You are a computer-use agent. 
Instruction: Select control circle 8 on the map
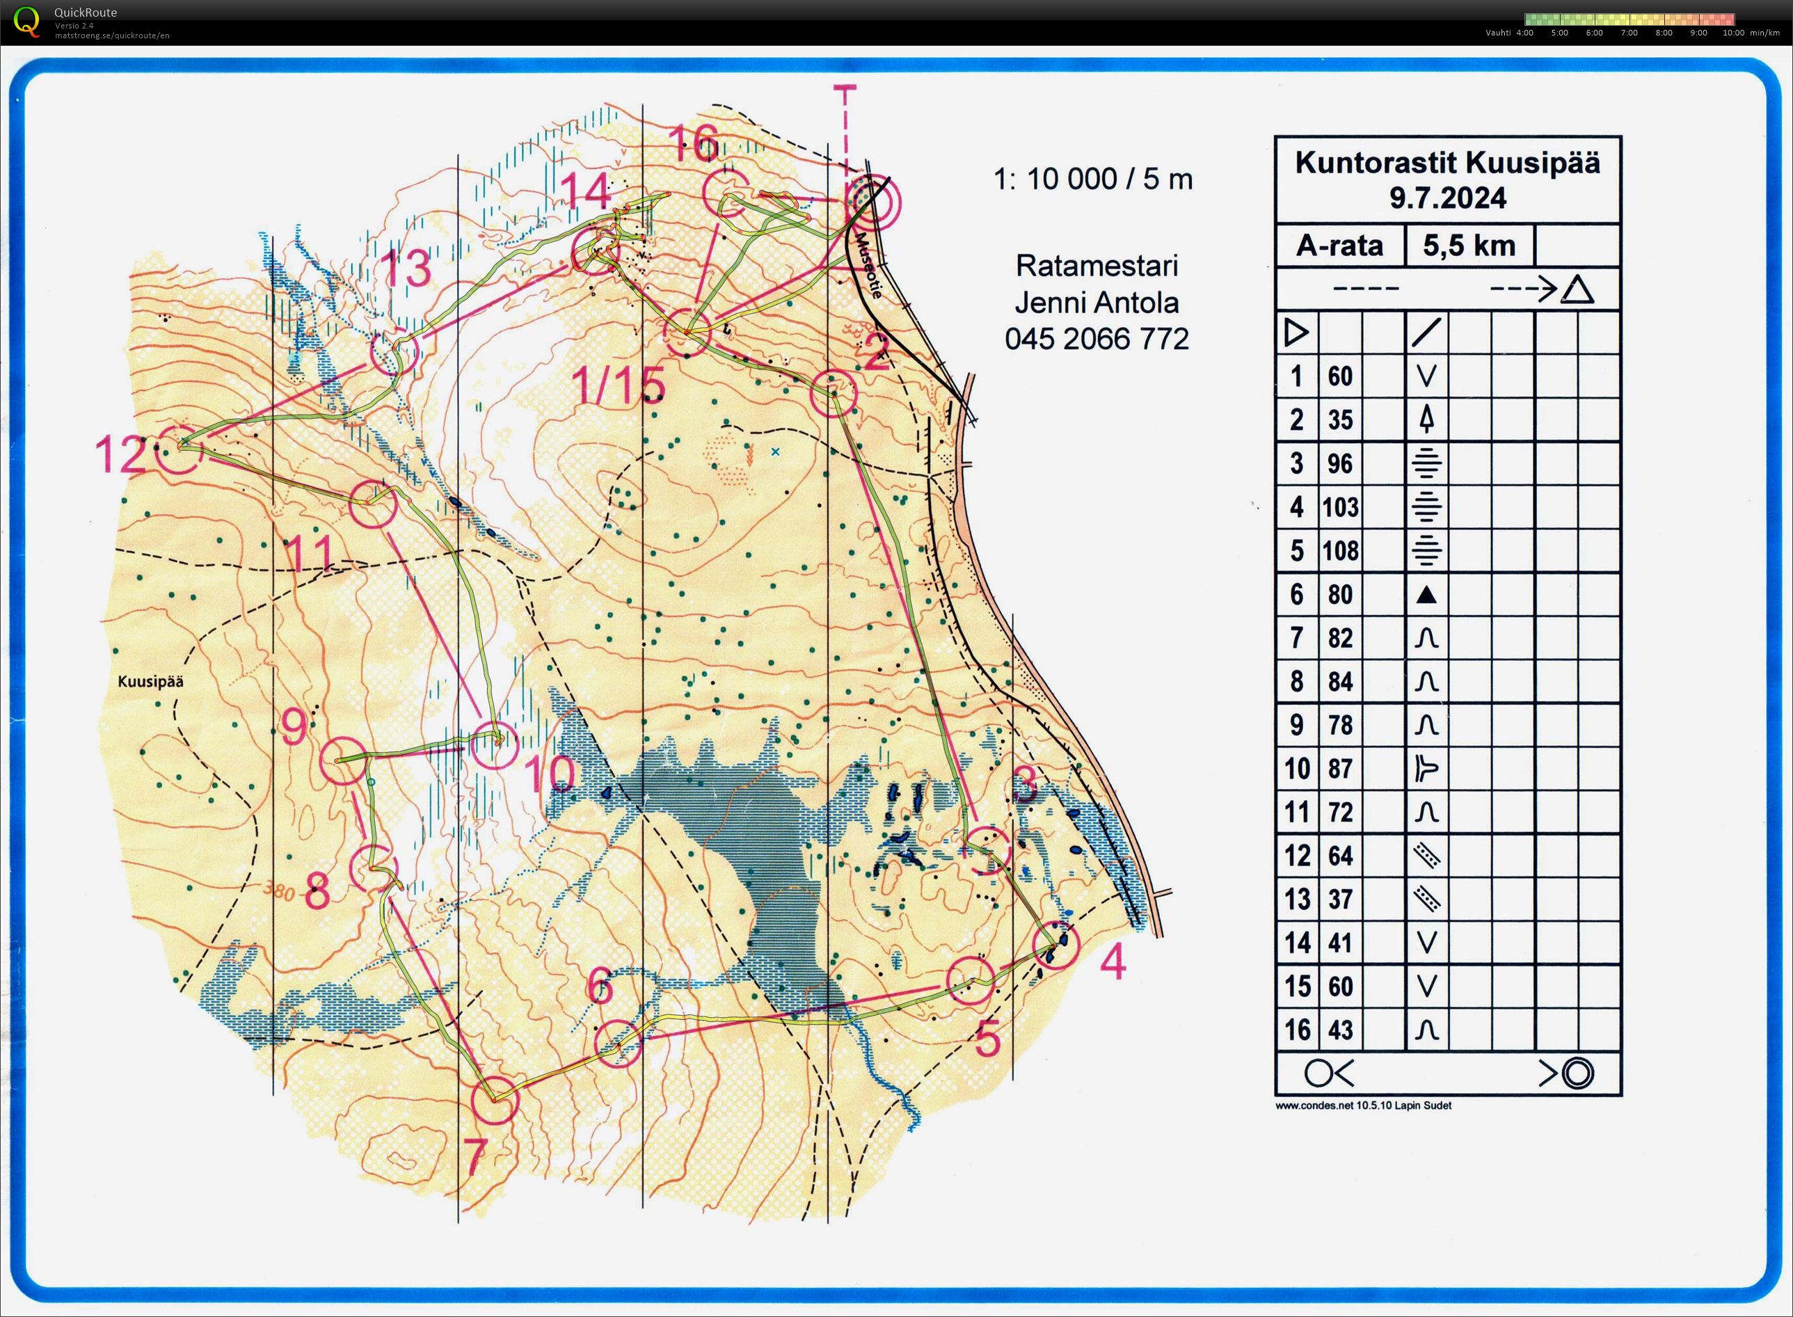coord(374,868)
